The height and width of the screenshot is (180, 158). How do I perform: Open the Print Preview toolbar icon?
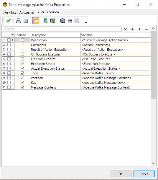[x=26, y=21]
